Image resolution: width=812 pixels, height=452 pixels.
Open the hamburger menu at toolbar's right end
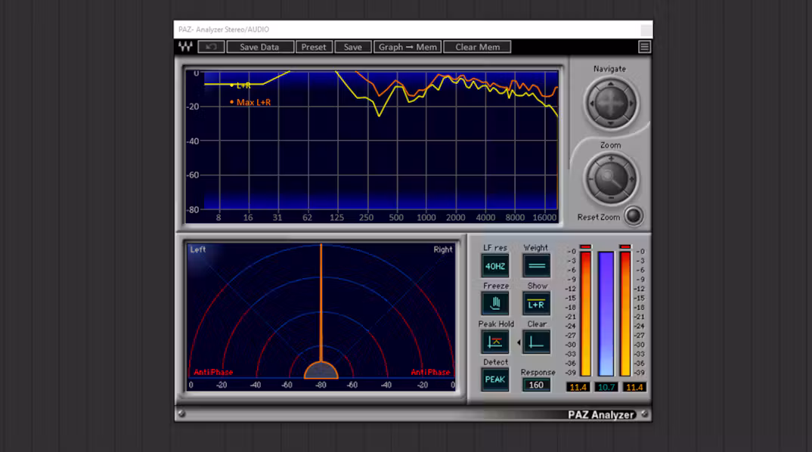click(x=644, y=47)
